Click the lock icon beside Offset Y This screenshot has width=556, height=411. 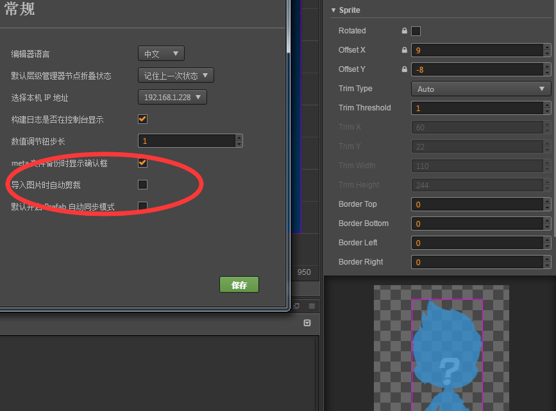404,69
